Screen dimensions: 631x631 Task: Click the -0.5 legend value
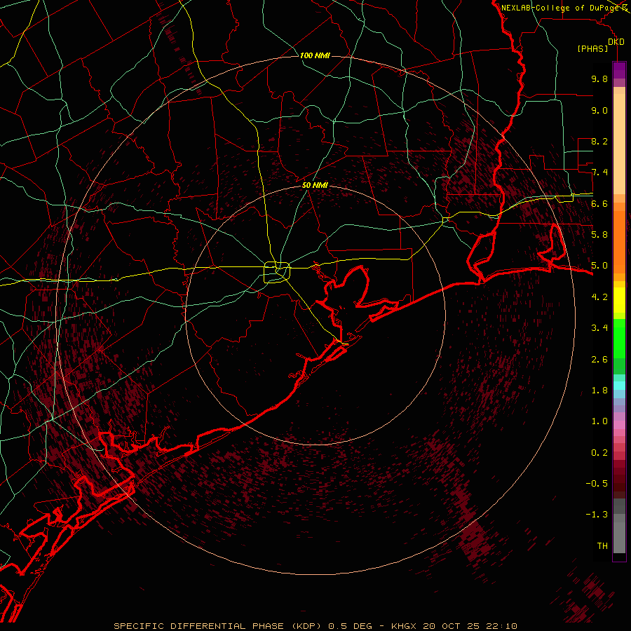597,484
